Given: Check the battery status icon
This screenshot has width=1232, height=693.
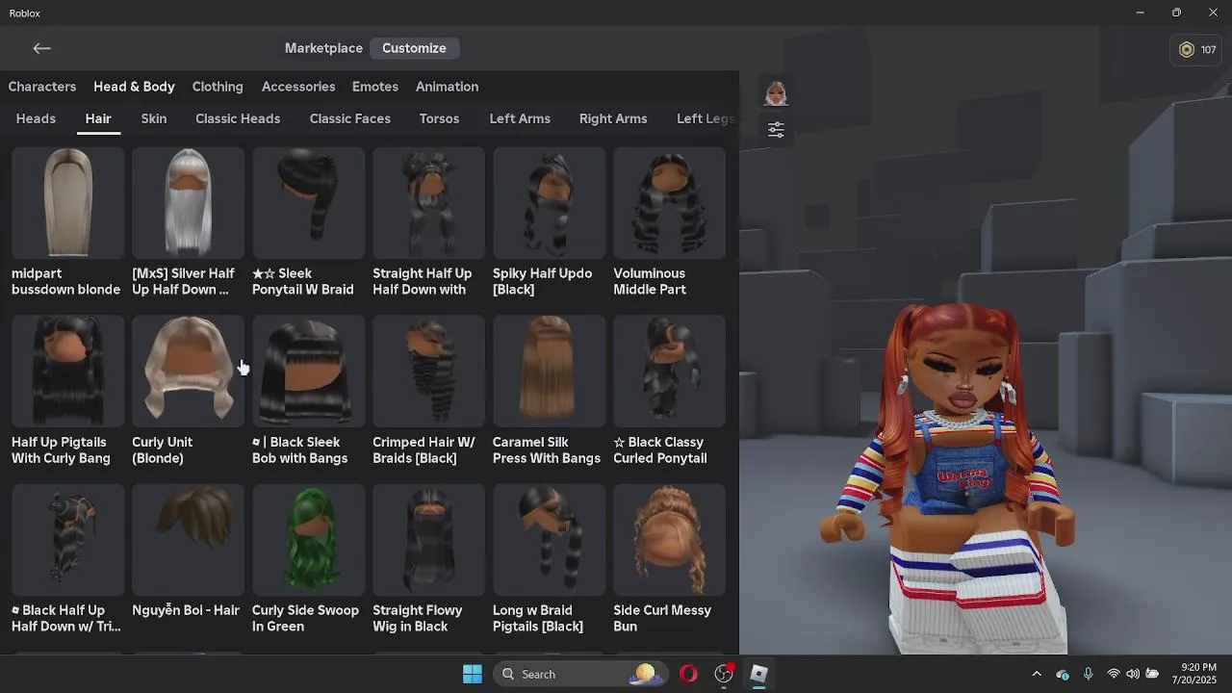Looking at the screenshot, I should coord(1152,674).
